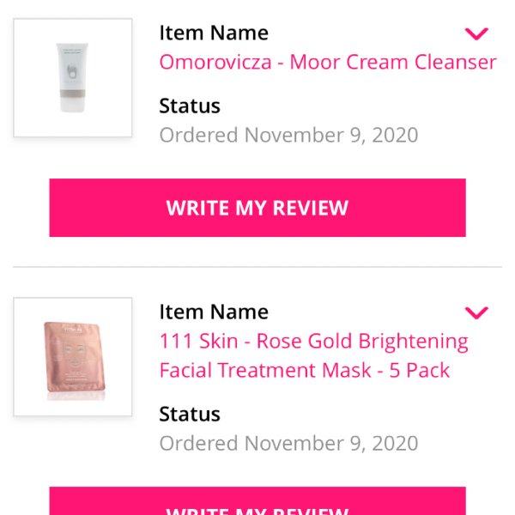This screenshot has width=515, height=515.
Task: Open the Rose Gold mask product thumbnail
Action: point(73,356)
